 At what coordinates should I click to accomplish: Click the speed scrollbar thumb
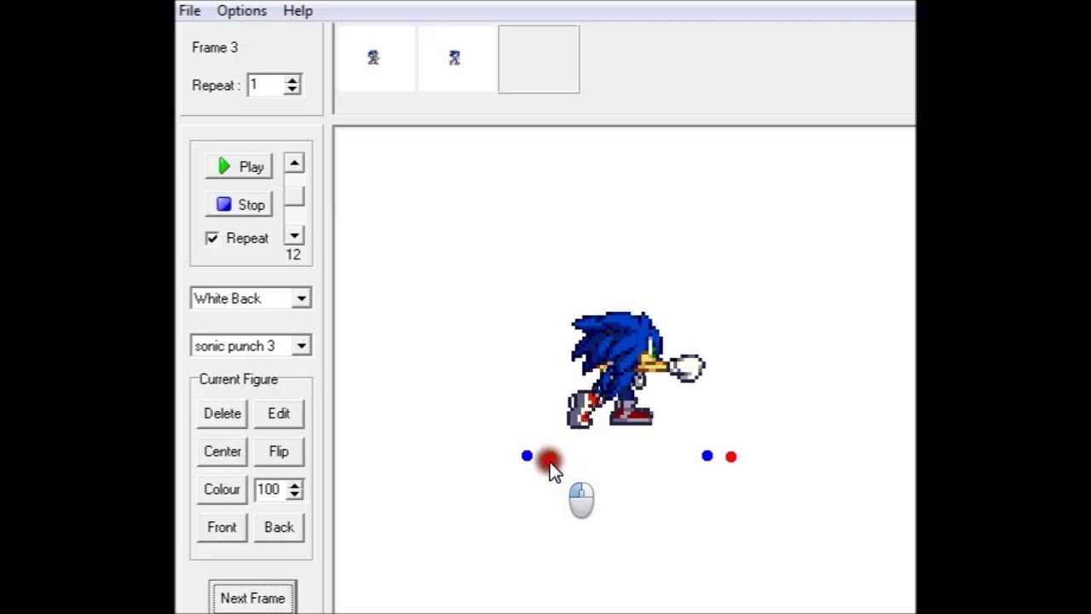294,197
